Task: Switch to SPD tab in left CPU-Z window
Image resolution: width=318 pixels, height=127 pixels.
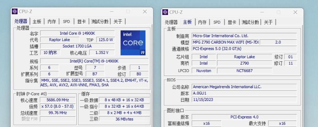Action: (66, 22)
